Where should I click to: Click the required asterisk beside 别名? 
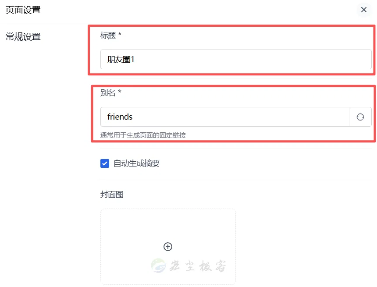[120, 92]
